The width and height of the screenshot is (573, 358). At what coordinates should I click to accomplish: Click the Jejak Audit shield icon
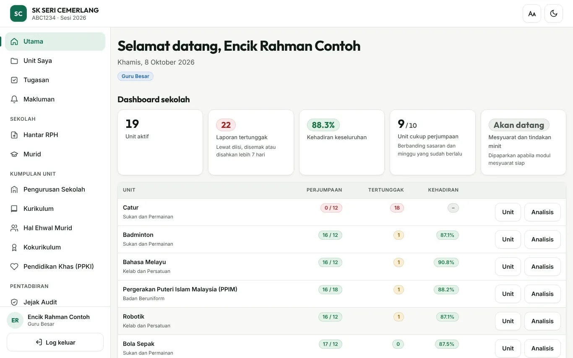[x=14, y=302]
